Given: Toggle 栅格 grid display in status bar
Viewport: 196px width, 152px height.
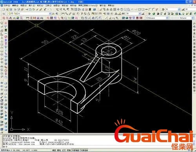Looking at the screenshot, I should click(59, 150).
